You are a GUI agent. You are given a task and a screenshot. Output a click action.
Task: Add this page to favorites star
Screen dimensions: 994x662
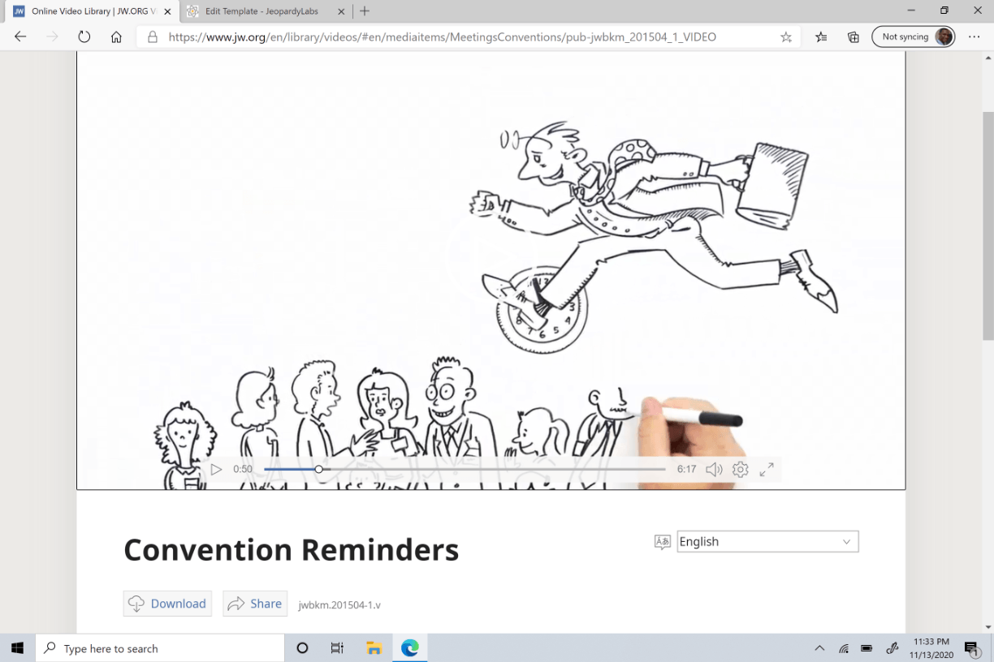(785, 37)
